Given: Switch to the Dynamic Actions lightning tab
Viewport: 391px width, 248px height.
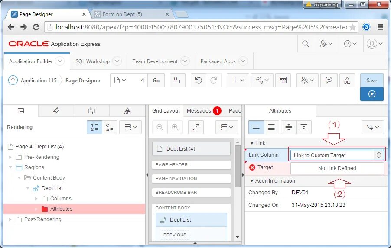Looking at the screenshot, I should [x=56, y=111].
